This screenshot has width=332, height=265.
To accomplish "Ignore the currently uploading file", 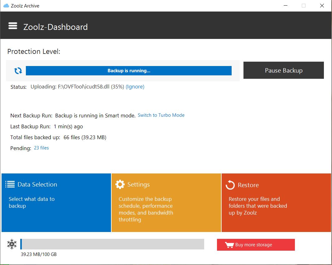I will coord(135,87).
